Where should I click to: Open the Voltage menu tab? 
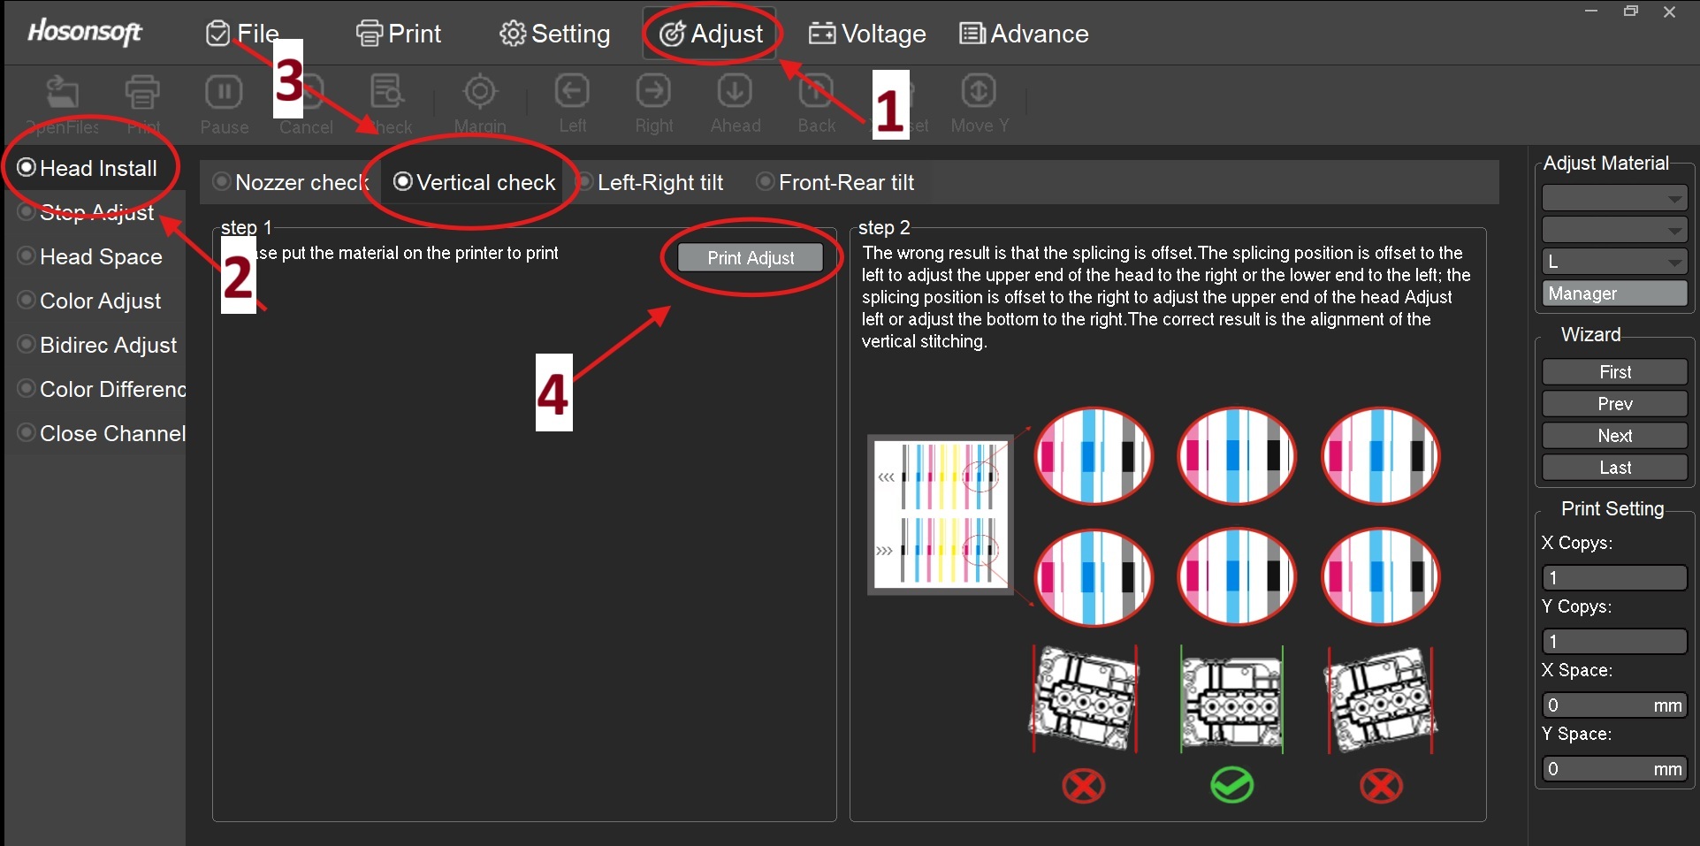[867, 34]
